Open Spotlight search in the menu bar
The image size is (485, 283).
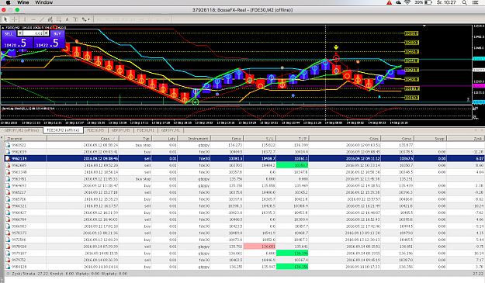464,2
